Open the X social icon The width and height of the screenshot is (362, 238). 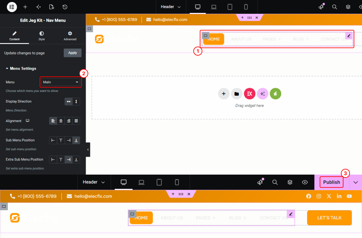329,196
